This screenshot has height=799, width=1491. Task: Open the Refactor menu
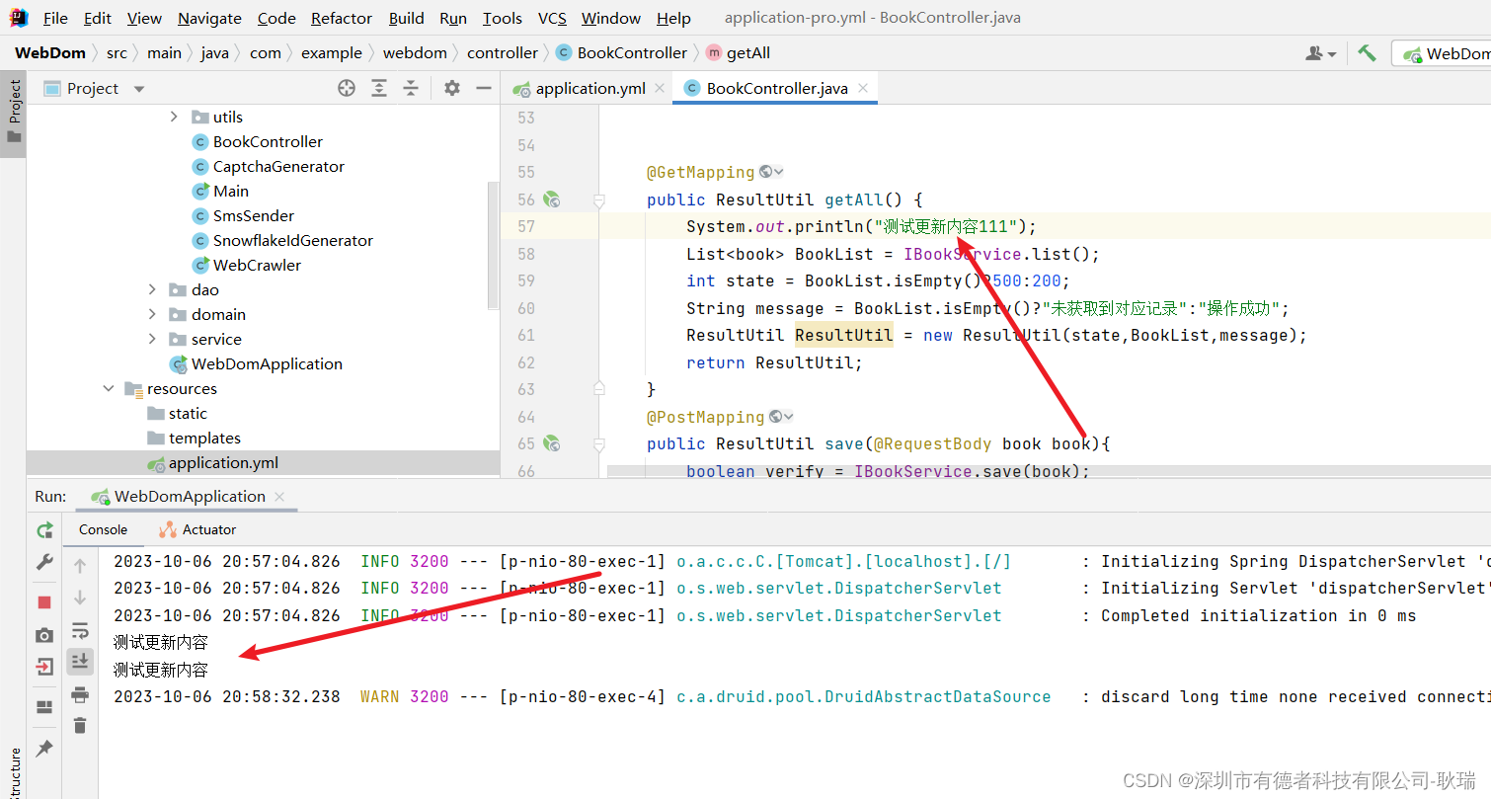coord(342,18)
